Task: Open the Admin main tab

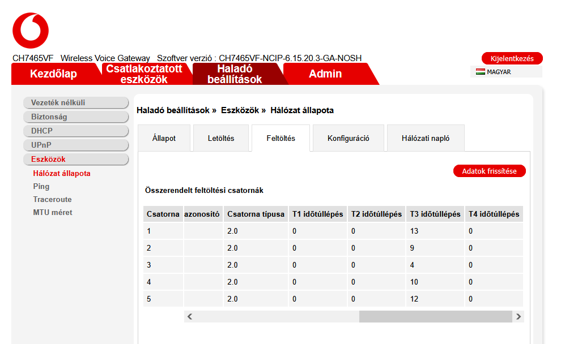Action: 325,74
